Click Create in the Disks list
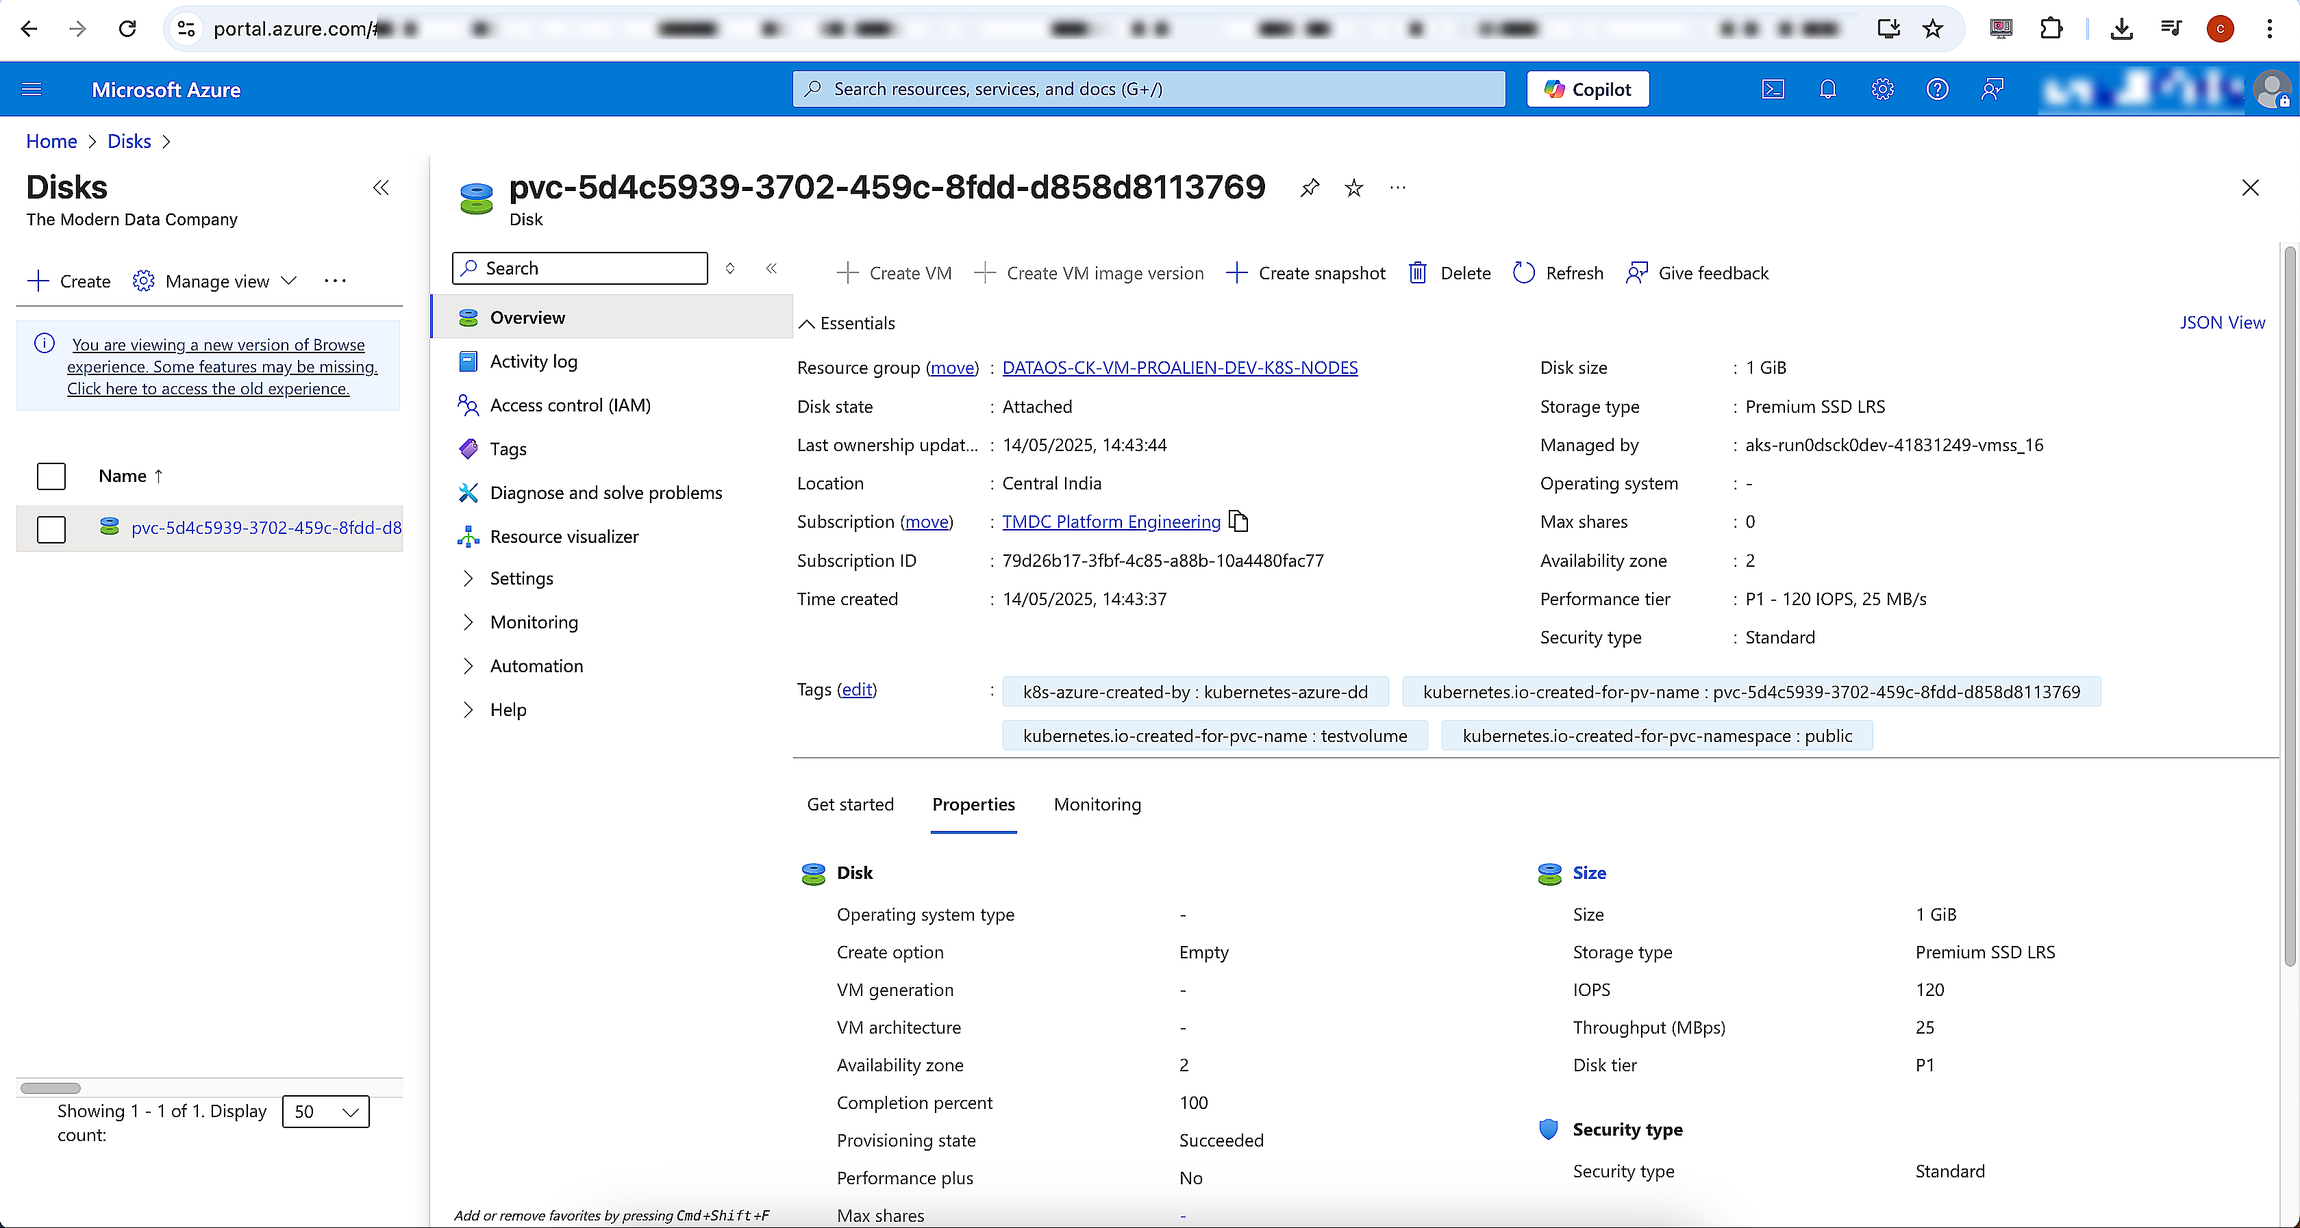Screen dimensions: 2300x1228 point(68,281)
